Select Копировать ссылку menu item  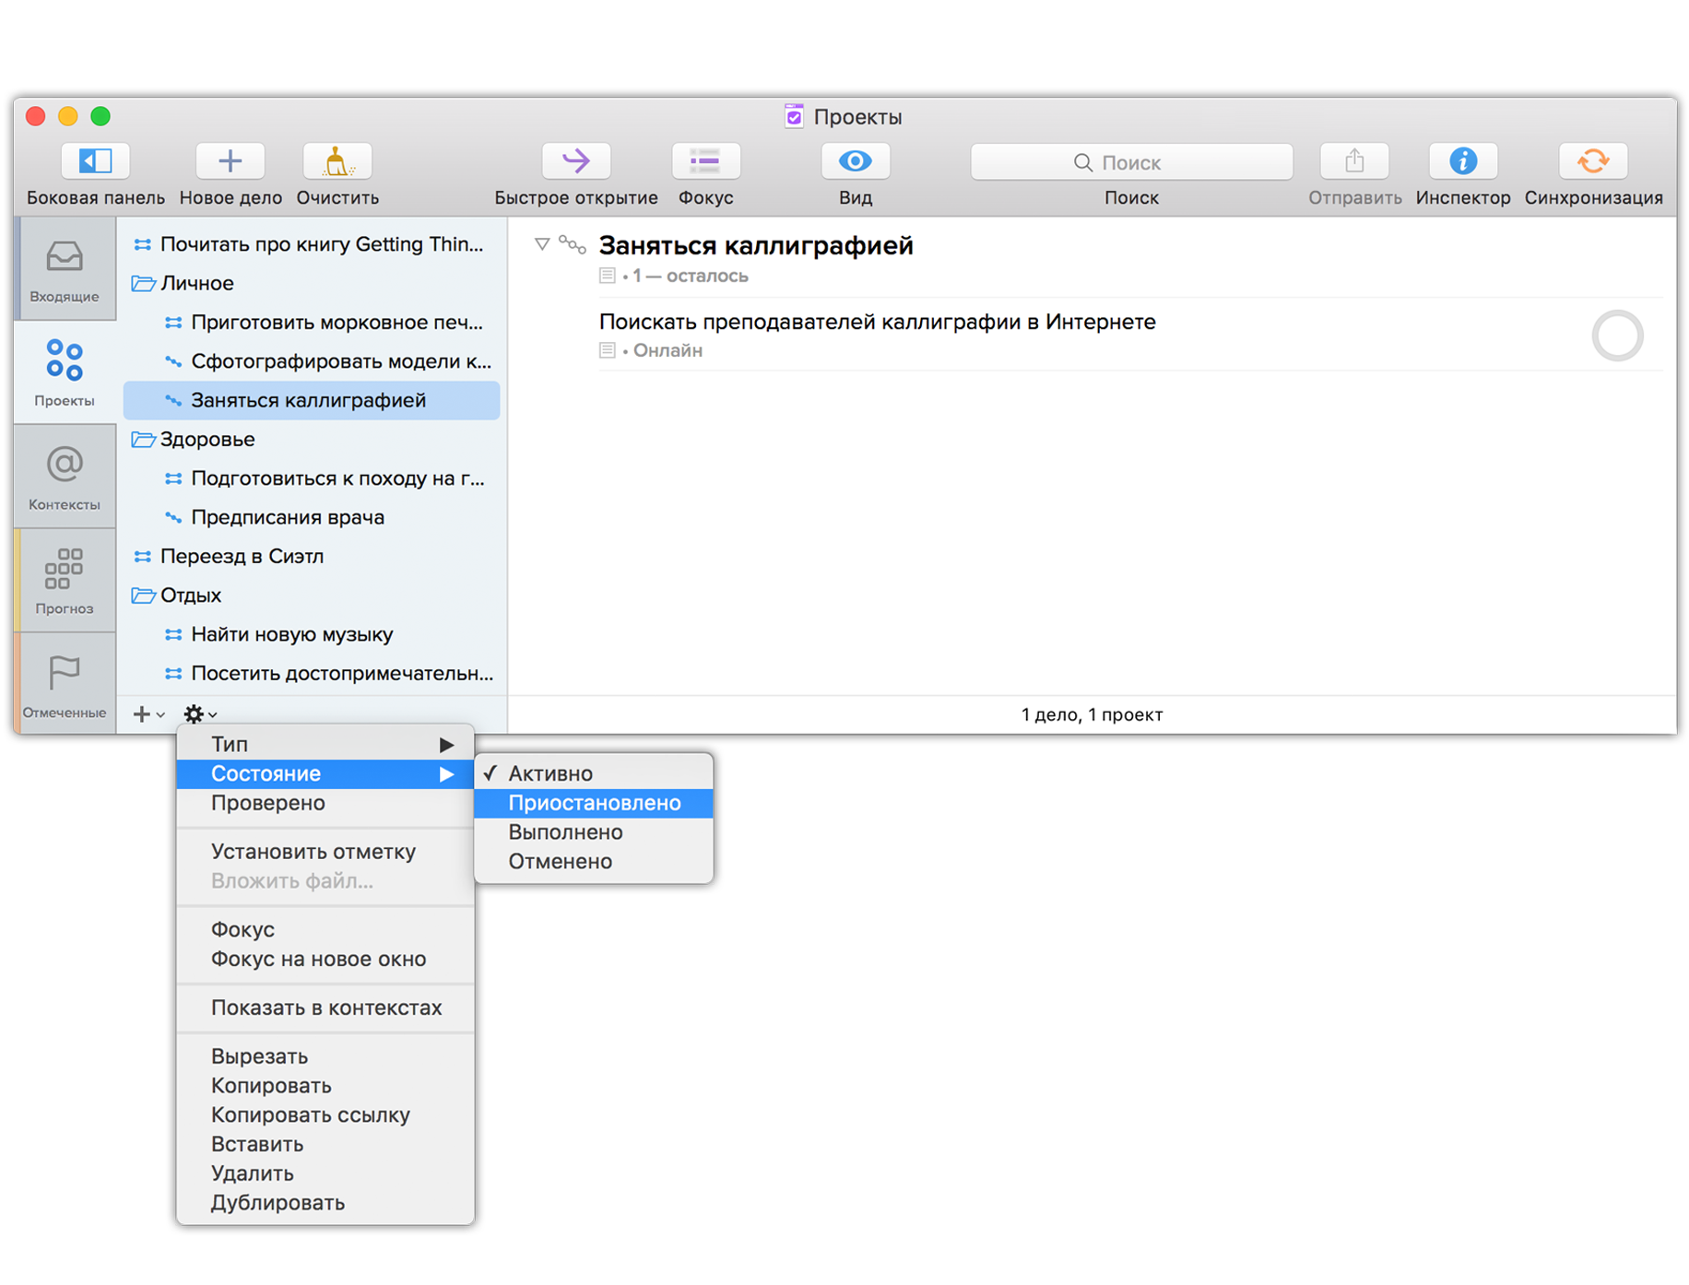pyautogui.click(x=325, y=1115)
